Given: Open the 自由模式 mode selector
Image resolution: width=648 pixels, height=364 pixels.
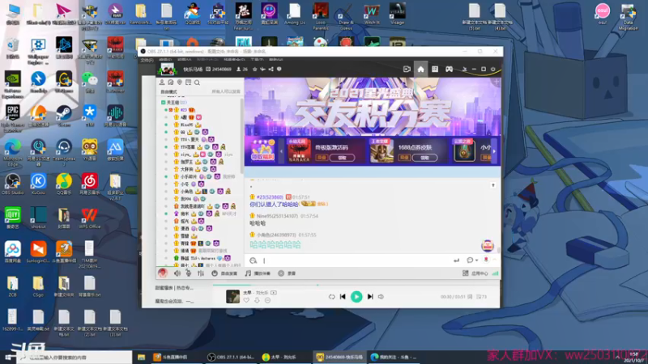Looking at the screenshot, I should pyautogui.click(x=168, y=91).
